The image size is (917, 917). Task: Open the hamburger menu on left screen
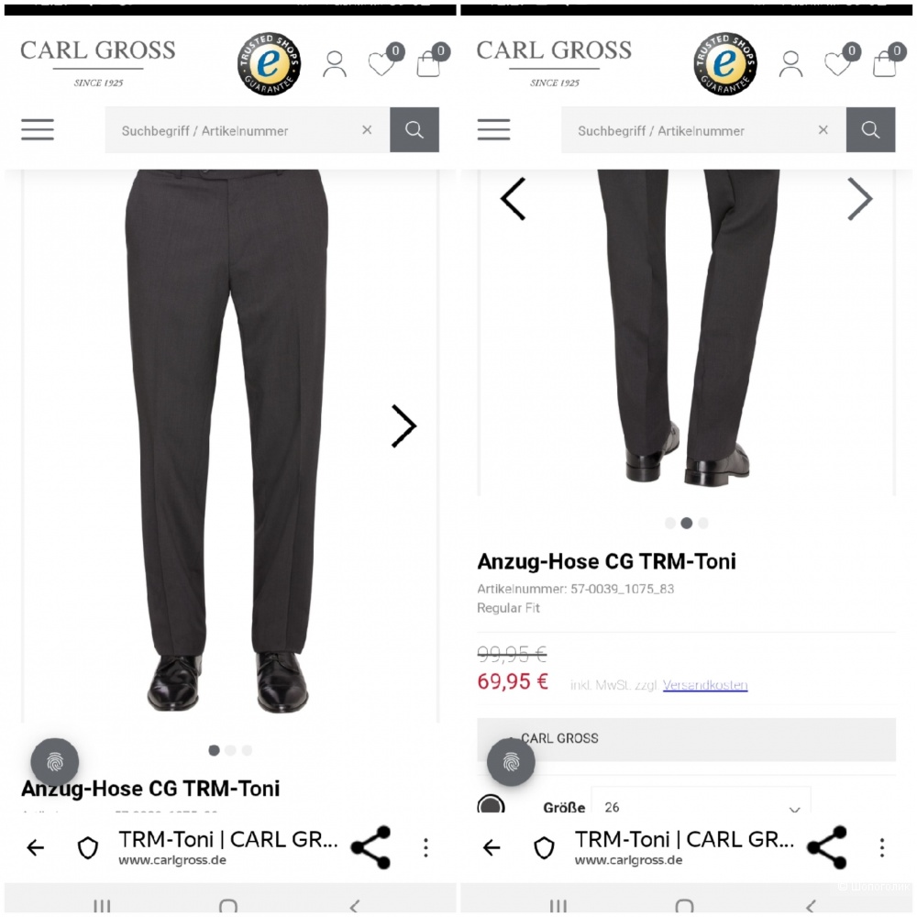38,129
